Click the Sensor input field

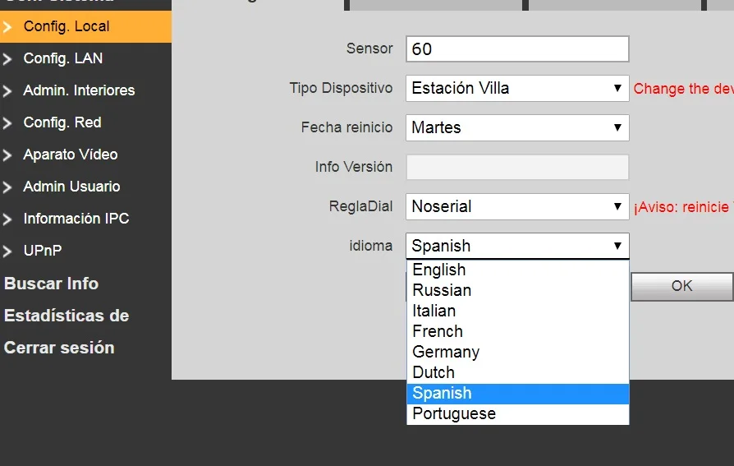517,49
